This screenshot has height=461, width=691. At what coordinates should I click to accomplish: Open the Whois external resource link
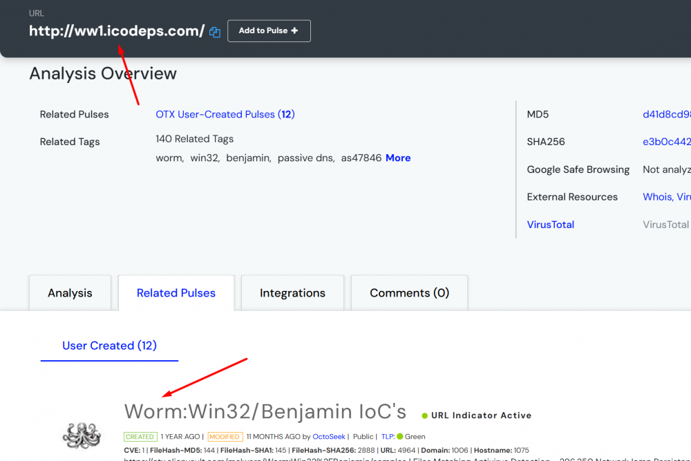(x=658, y=196)
